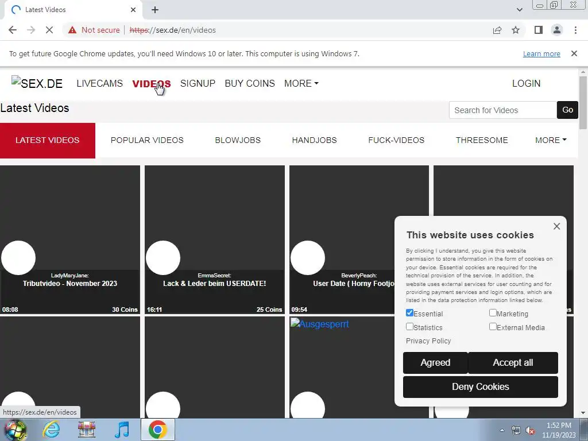This screenshot has width=588, height=441.
Task: Switch to the POPULAR VIDEOS tab
Action: [147, 140]
